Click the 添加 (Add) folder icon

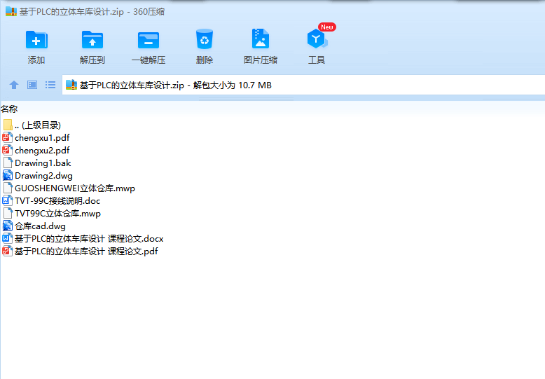click(x=36, y=40)
